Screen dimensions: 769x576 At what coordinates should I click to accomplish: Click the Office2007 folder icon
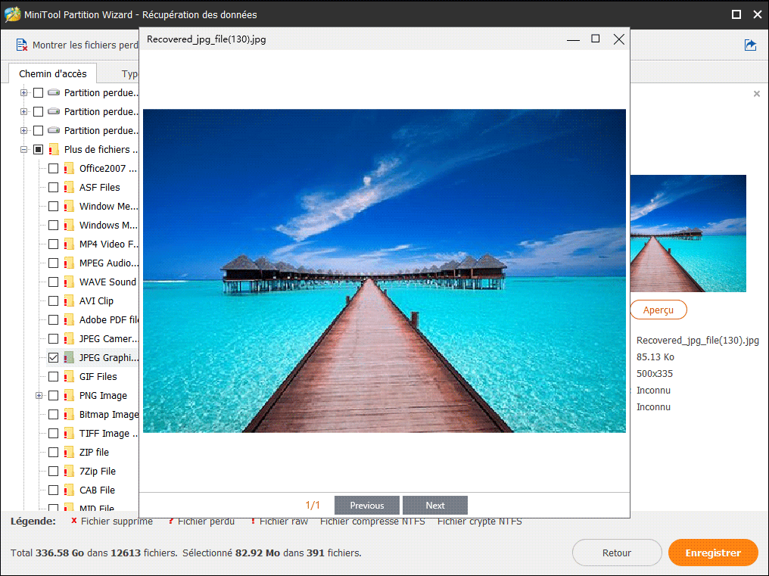click(69, 168)
